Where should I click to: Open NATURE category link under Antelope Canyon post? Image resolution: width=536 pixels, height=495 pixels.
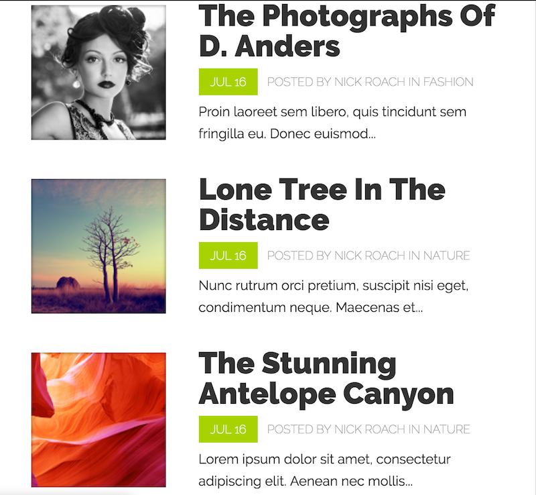446,429
